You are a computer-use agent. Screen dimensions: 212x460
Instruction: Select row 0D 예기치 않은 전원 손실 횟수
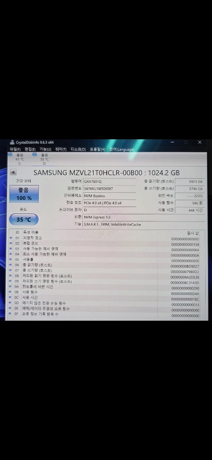click(x=105, y=303)
